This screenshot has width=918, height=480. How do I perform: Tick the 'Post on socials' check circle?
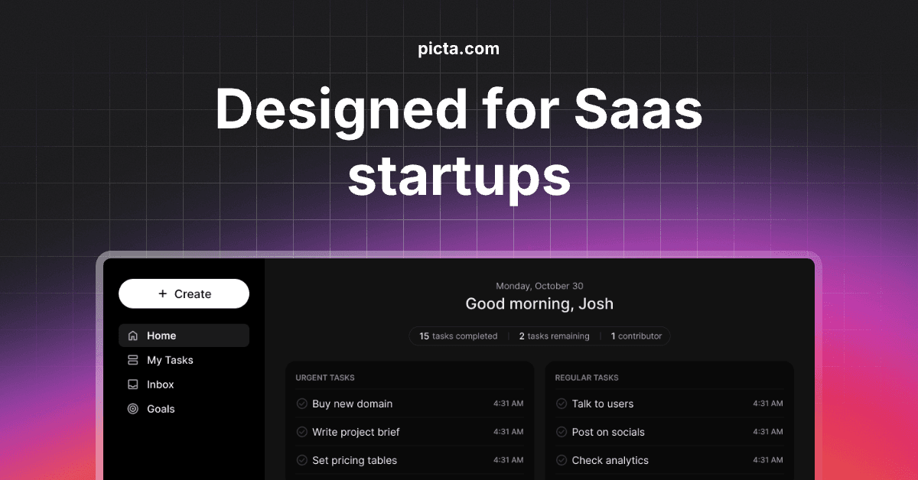tap(562, 432)
